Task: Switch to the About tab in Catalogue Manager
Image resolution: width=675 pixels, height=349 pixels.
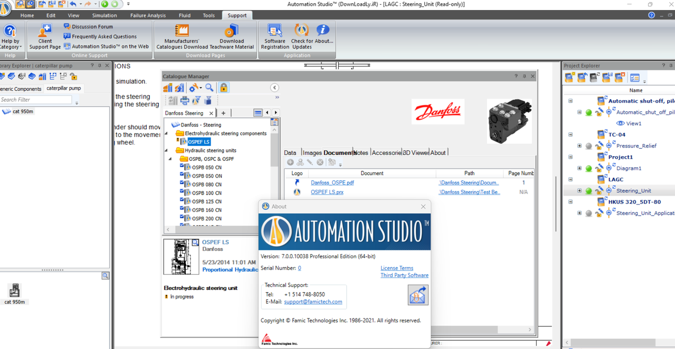Action: point(438,152)
